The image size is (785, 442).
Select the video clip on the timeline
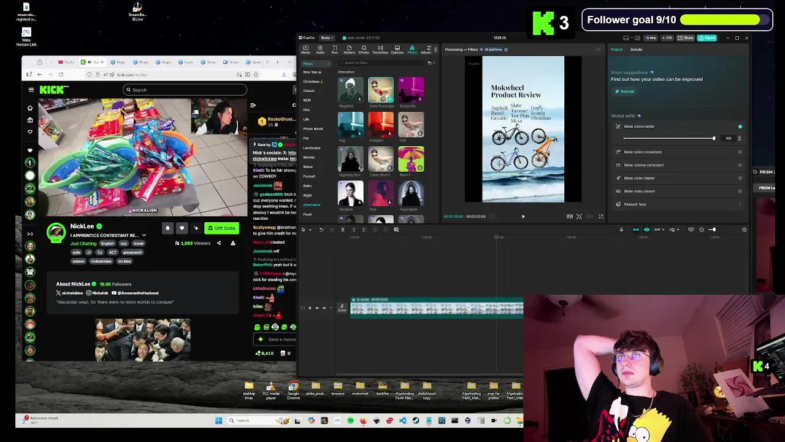pos(437,308)
